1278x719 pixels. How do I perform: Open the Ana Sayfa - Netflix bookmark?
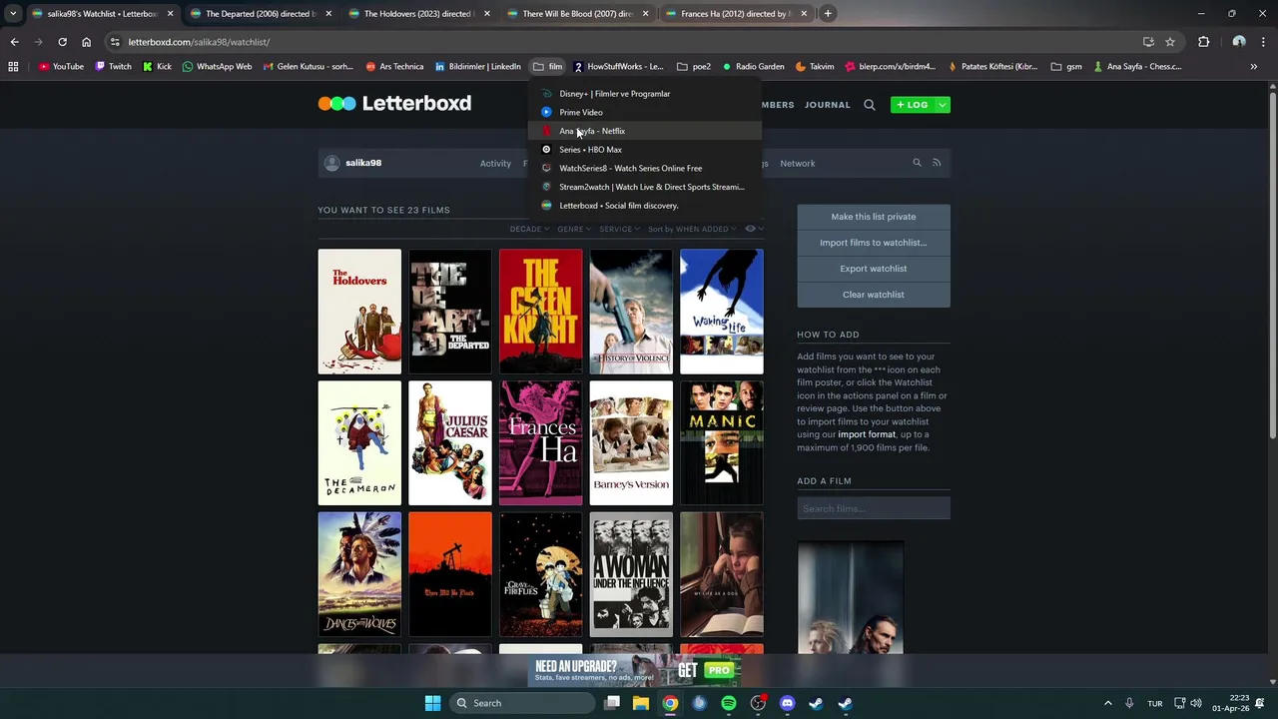click(x=644, y=131)
